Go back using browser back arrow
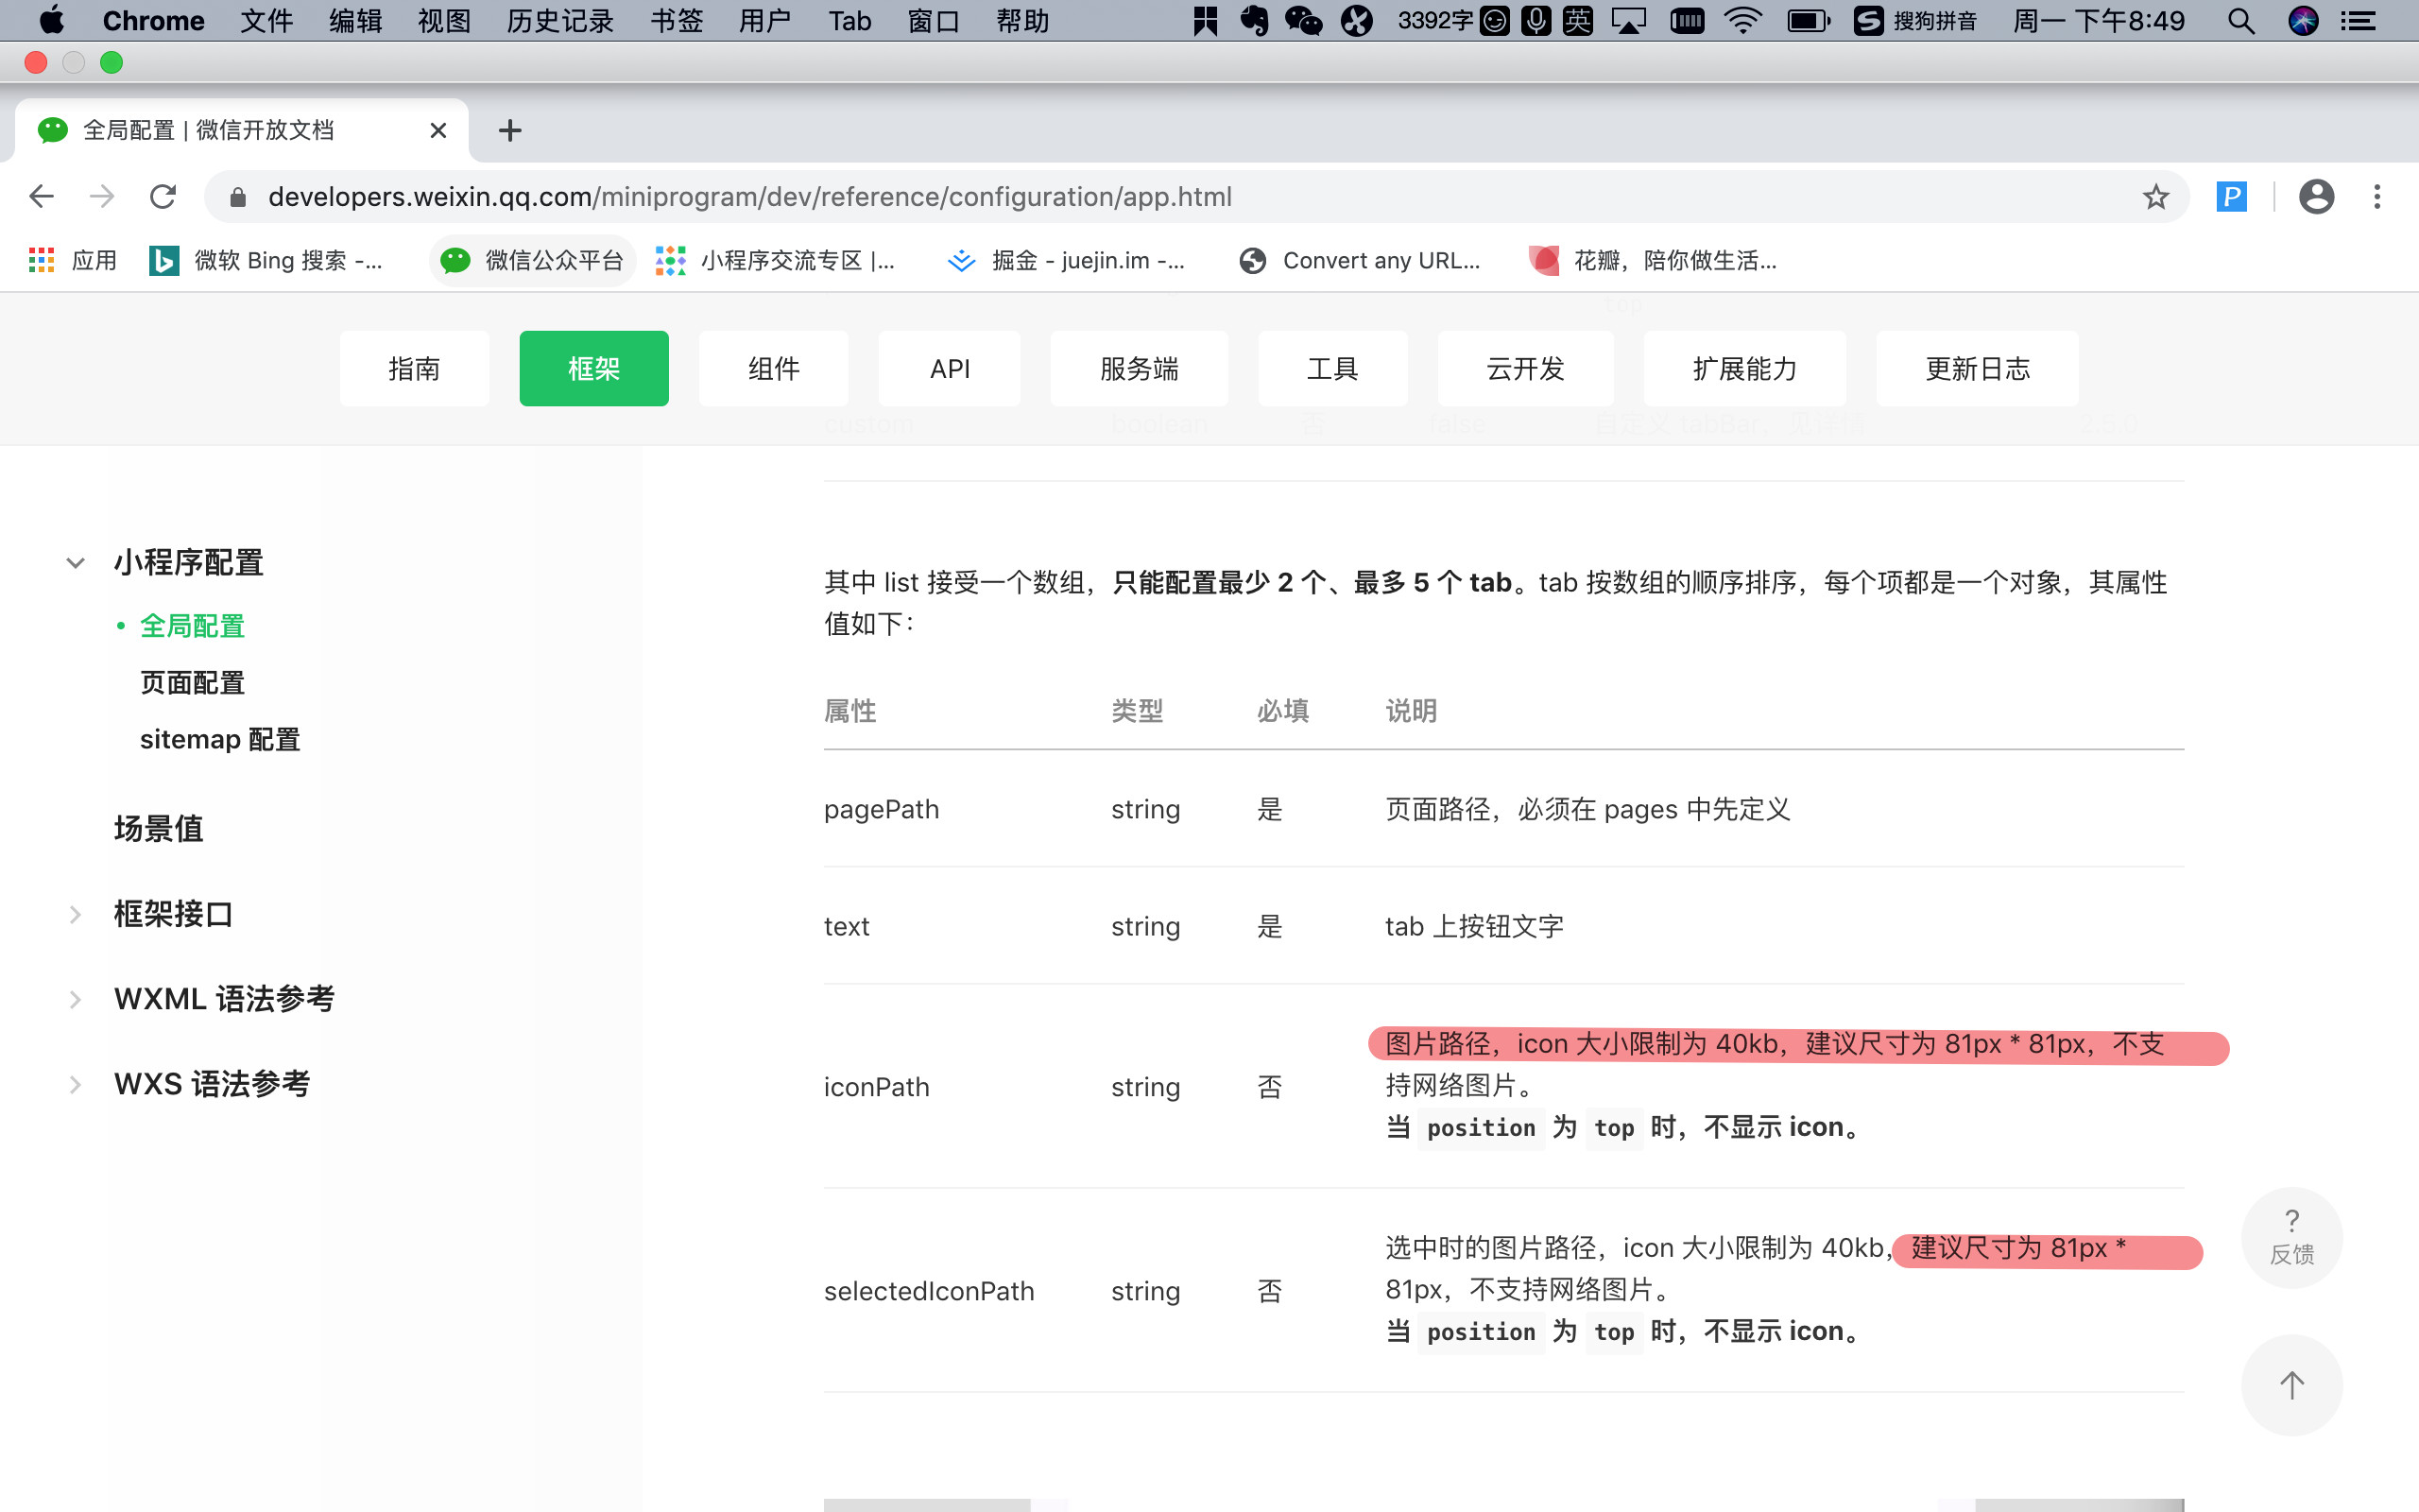2419x1512 pixels. pos(41,197)
